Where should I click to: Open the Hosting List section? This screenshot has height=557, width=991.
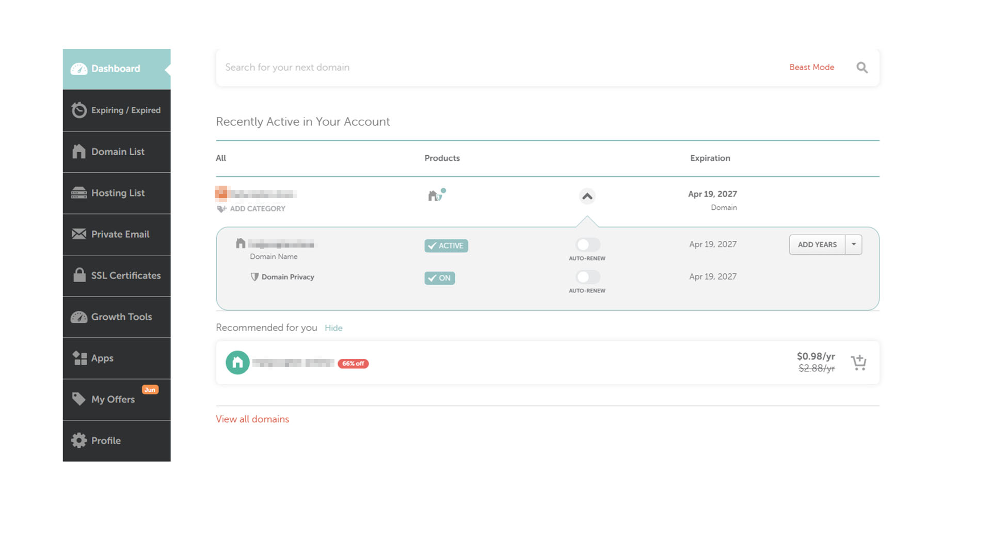tap(117, 193)
